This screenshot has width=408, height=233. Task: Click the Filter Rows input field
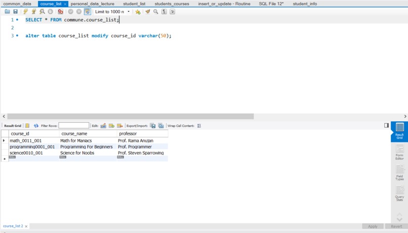click(74, 125)
